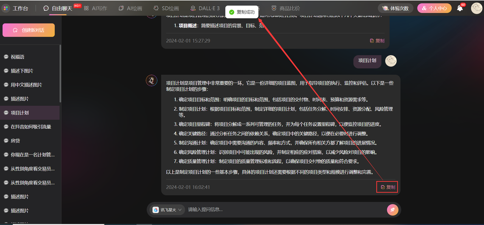Viewport: 484px width, 225px height.
Task: Click the rocket send icon
Action: (x=392, y=209)
